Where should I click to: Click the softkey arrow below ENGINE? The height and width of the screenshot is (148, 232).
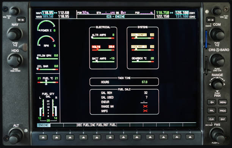43,137
